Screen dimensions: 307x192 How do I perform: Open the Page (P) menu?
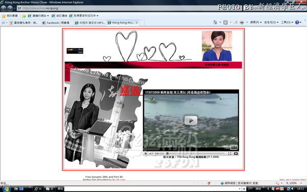[x=256, y=23]
